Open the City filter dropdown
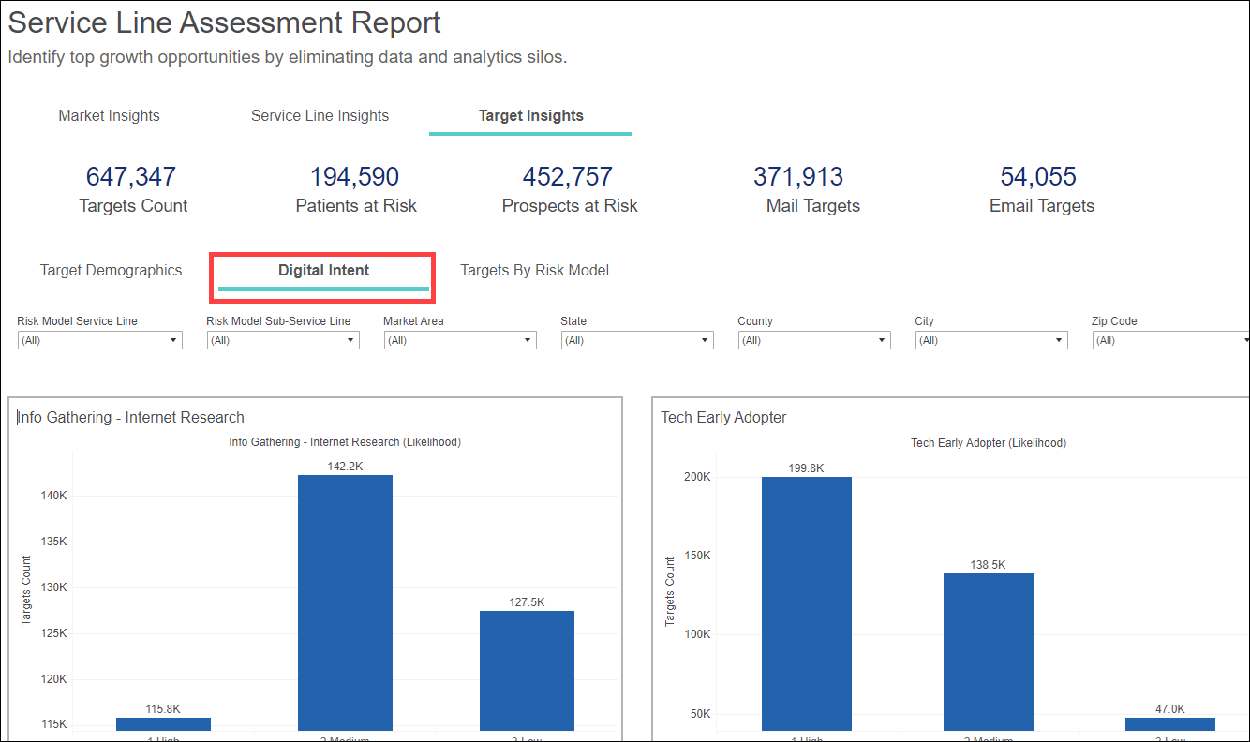The width and height of the screenshot is (1250, 742). 991,341
